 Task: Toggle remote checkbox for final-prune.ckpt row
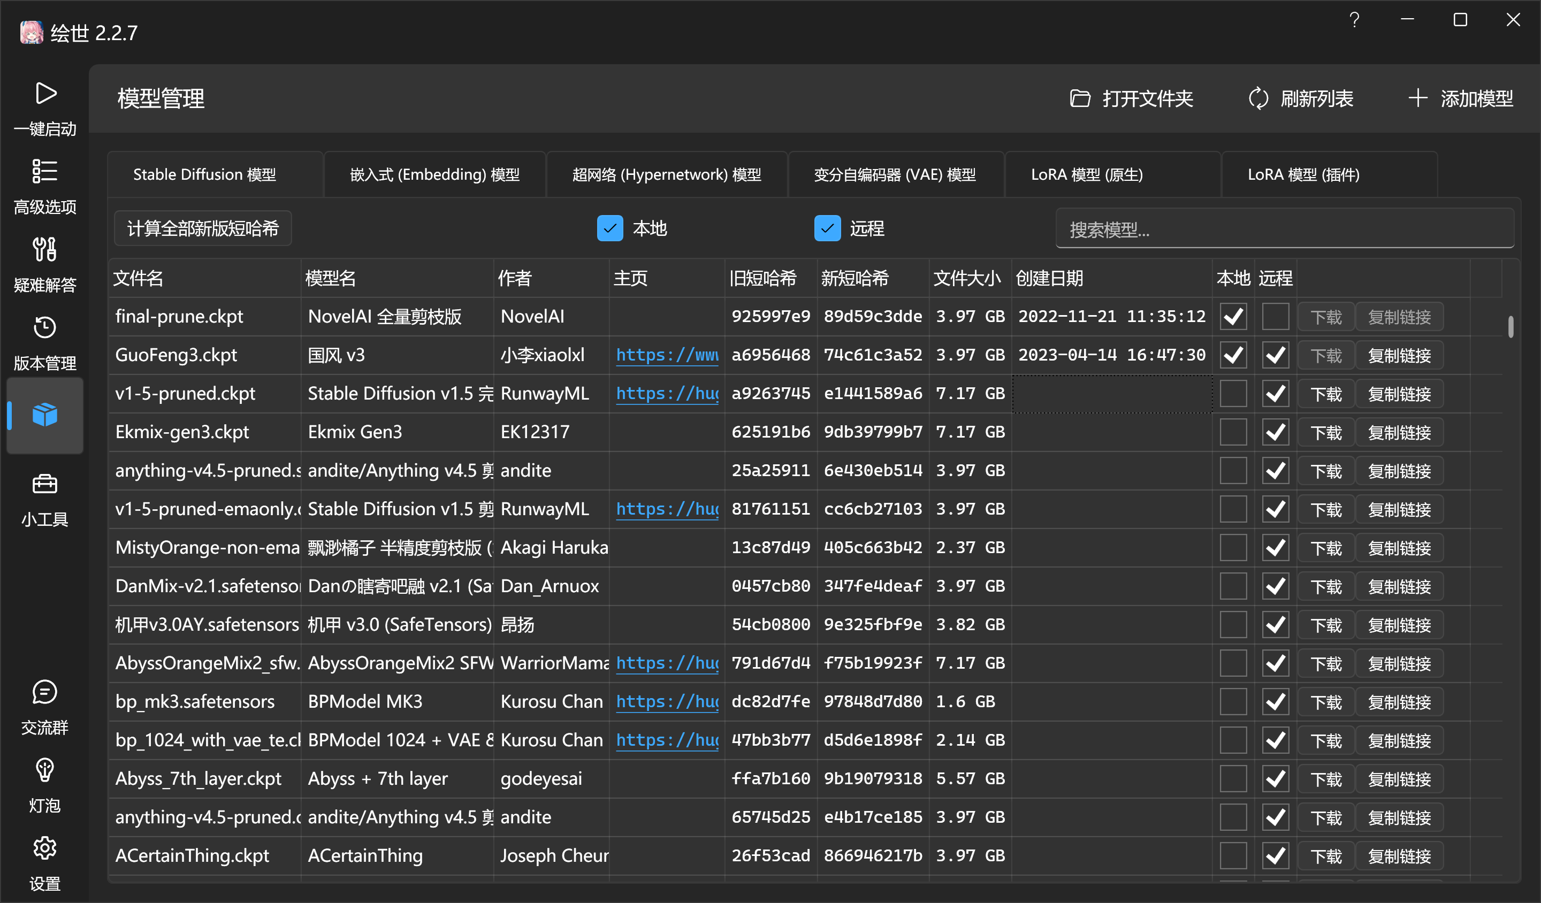tap(1275, 317)
